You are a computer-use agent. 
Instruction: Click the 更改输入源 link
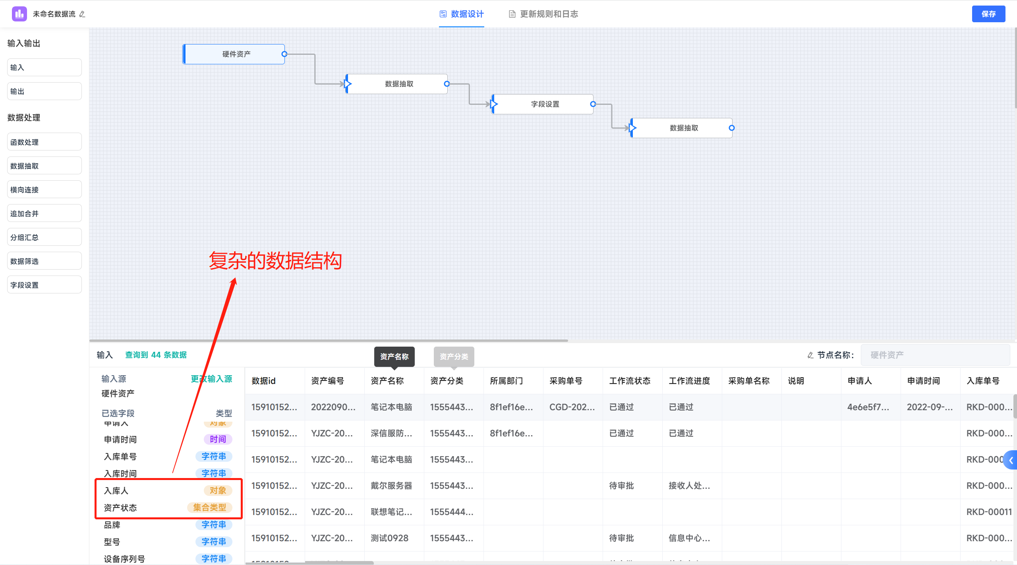point(211,379)
